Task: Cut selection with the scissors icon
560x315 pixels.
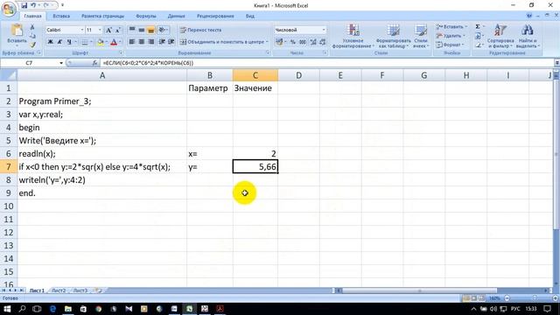Action: [32, 27]
